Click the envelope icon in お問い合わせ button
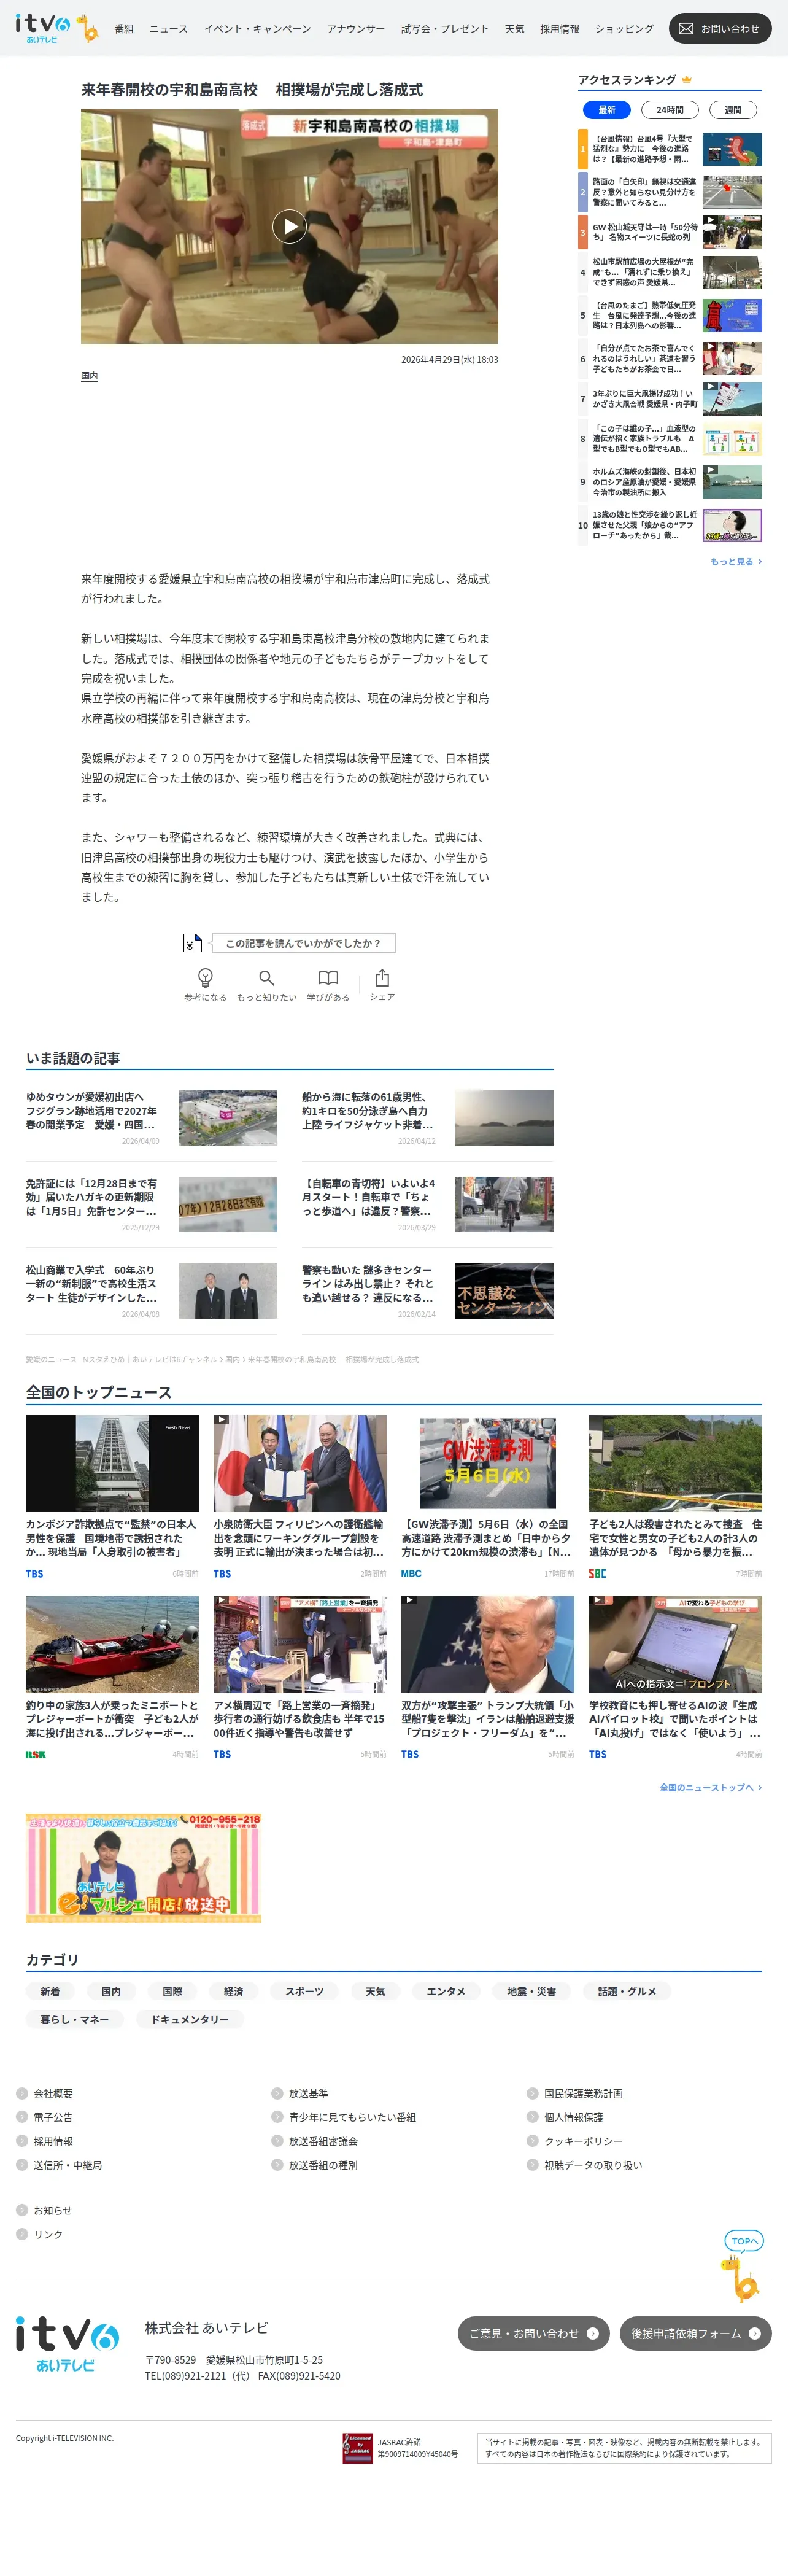 point(686,29)
